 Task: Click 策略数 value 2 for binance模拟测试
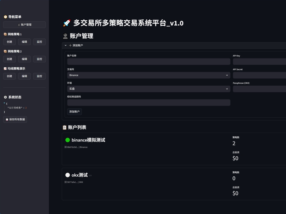(x=234, y=144)
